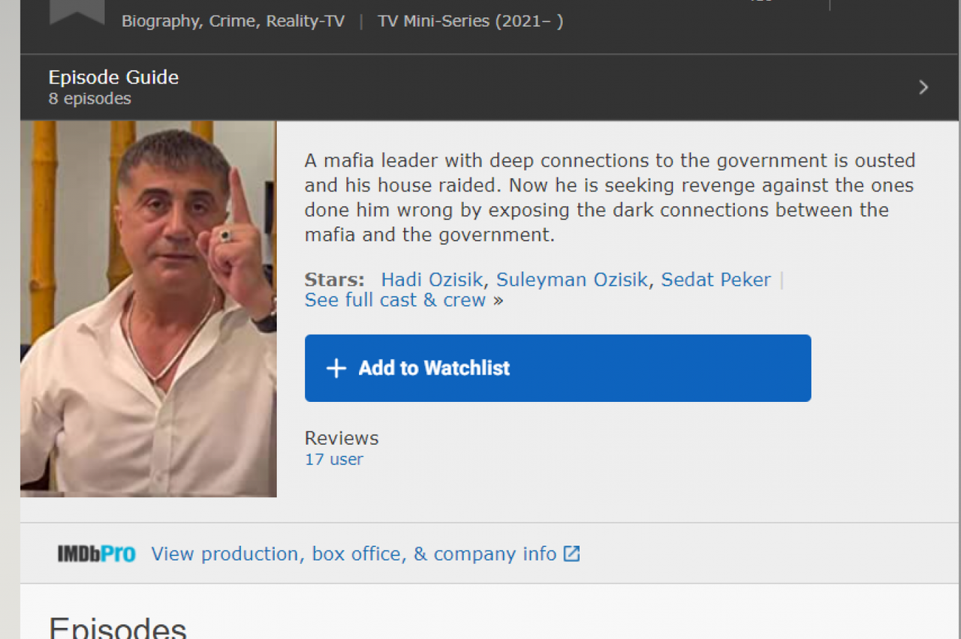
Task: Open the Episode Guide section
Action: coord(113,77)
